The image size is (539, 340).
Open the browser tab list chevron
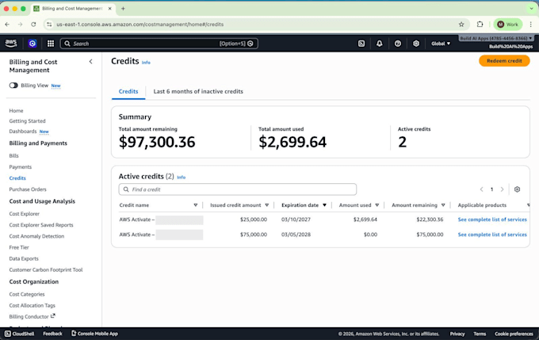click(531, 9)
